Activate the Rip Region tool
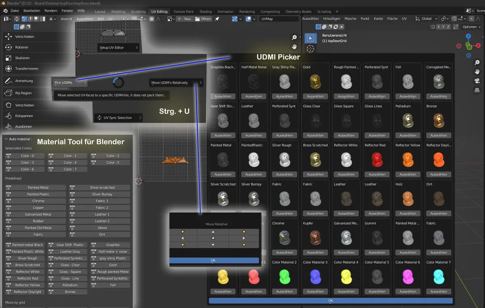The image size is (485, 308). (23, 93)
